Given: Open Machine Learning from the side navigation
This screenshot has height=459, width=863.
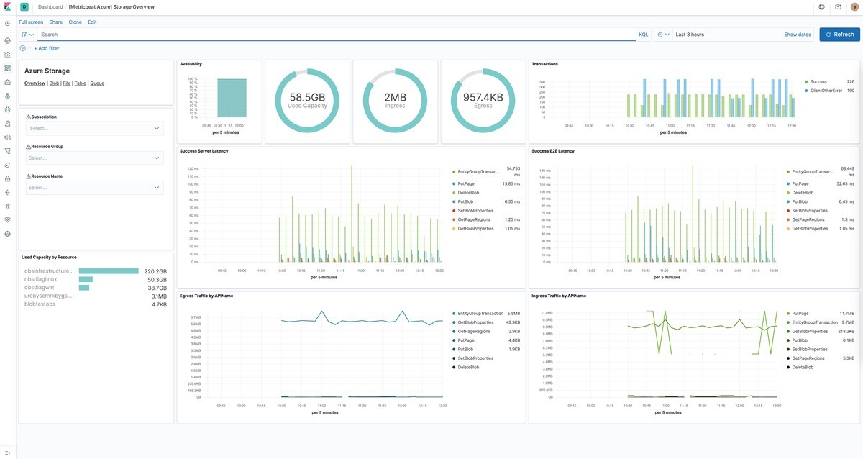Looking at the screenshot, I should click(x=7, y=110).
